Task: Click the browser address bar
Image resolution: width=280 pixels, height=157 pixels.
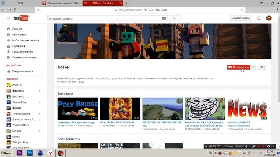Action: tap(140, 10)
